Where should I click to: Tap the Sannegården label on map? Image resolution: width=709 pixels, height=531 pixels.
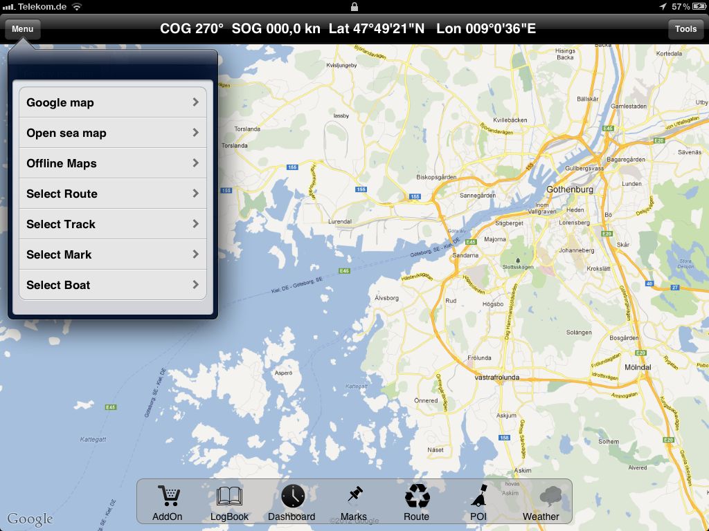478,196
